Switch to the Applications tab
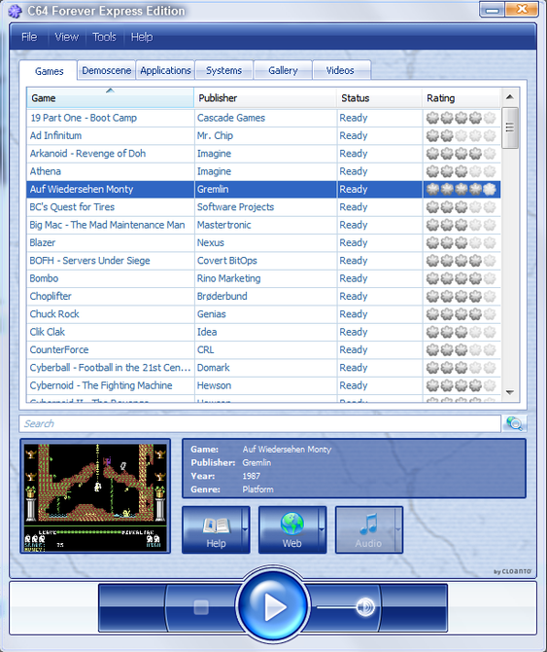 point(165,70)
